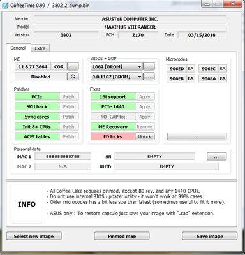Click the green PCIe 1440 status
Screen dimensions: 245x255
113,106
